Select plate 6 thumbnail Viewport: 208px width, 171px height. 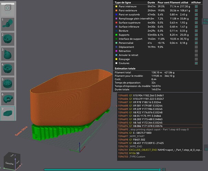coord(8,99)
